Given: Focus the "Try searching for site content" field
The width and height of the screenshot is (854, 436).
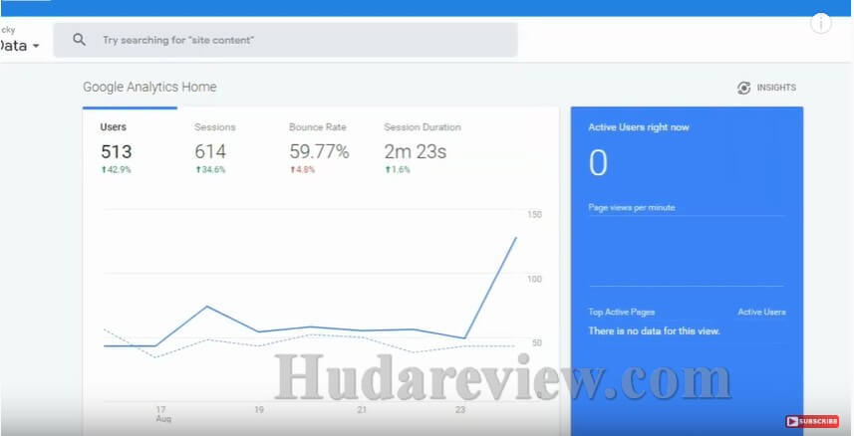Looking at the screenshot, I should click(285, 40).
